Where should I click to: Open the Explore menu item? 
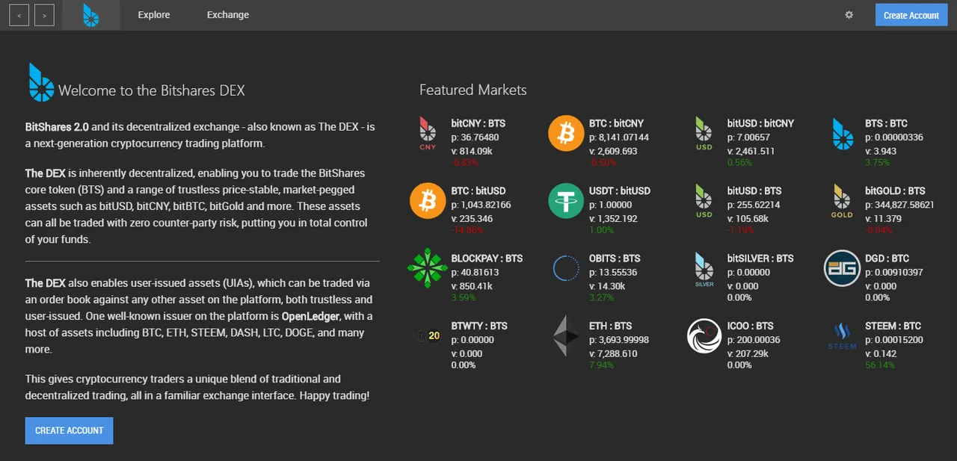pyautogui.click(x=154, y=15)
